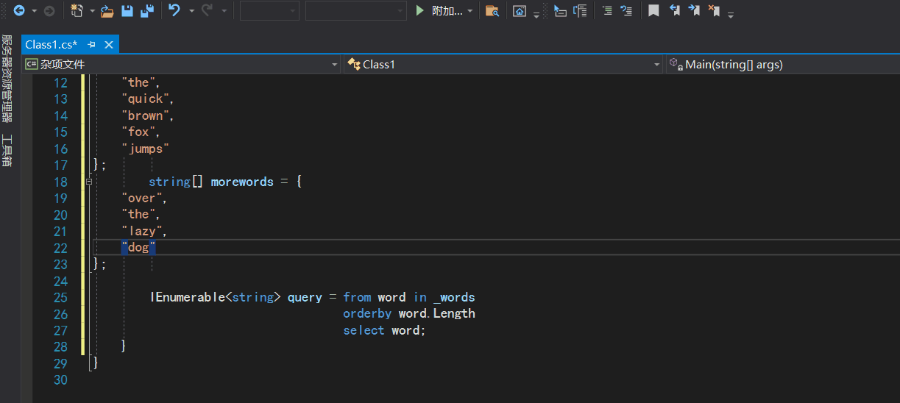Open the New Project dropdown arrow
This screenshot has height=403, width=900.
pos(92,11)
